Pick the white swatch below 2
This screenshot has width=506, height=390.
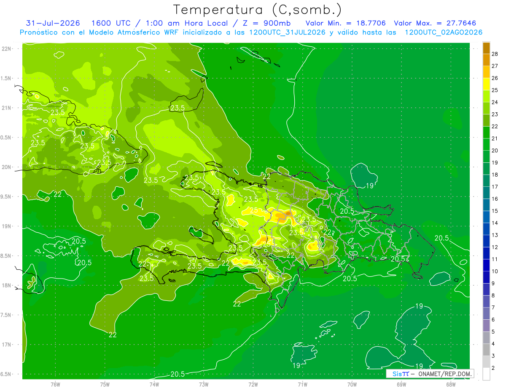pyautogui.click(x=486, y=374)
